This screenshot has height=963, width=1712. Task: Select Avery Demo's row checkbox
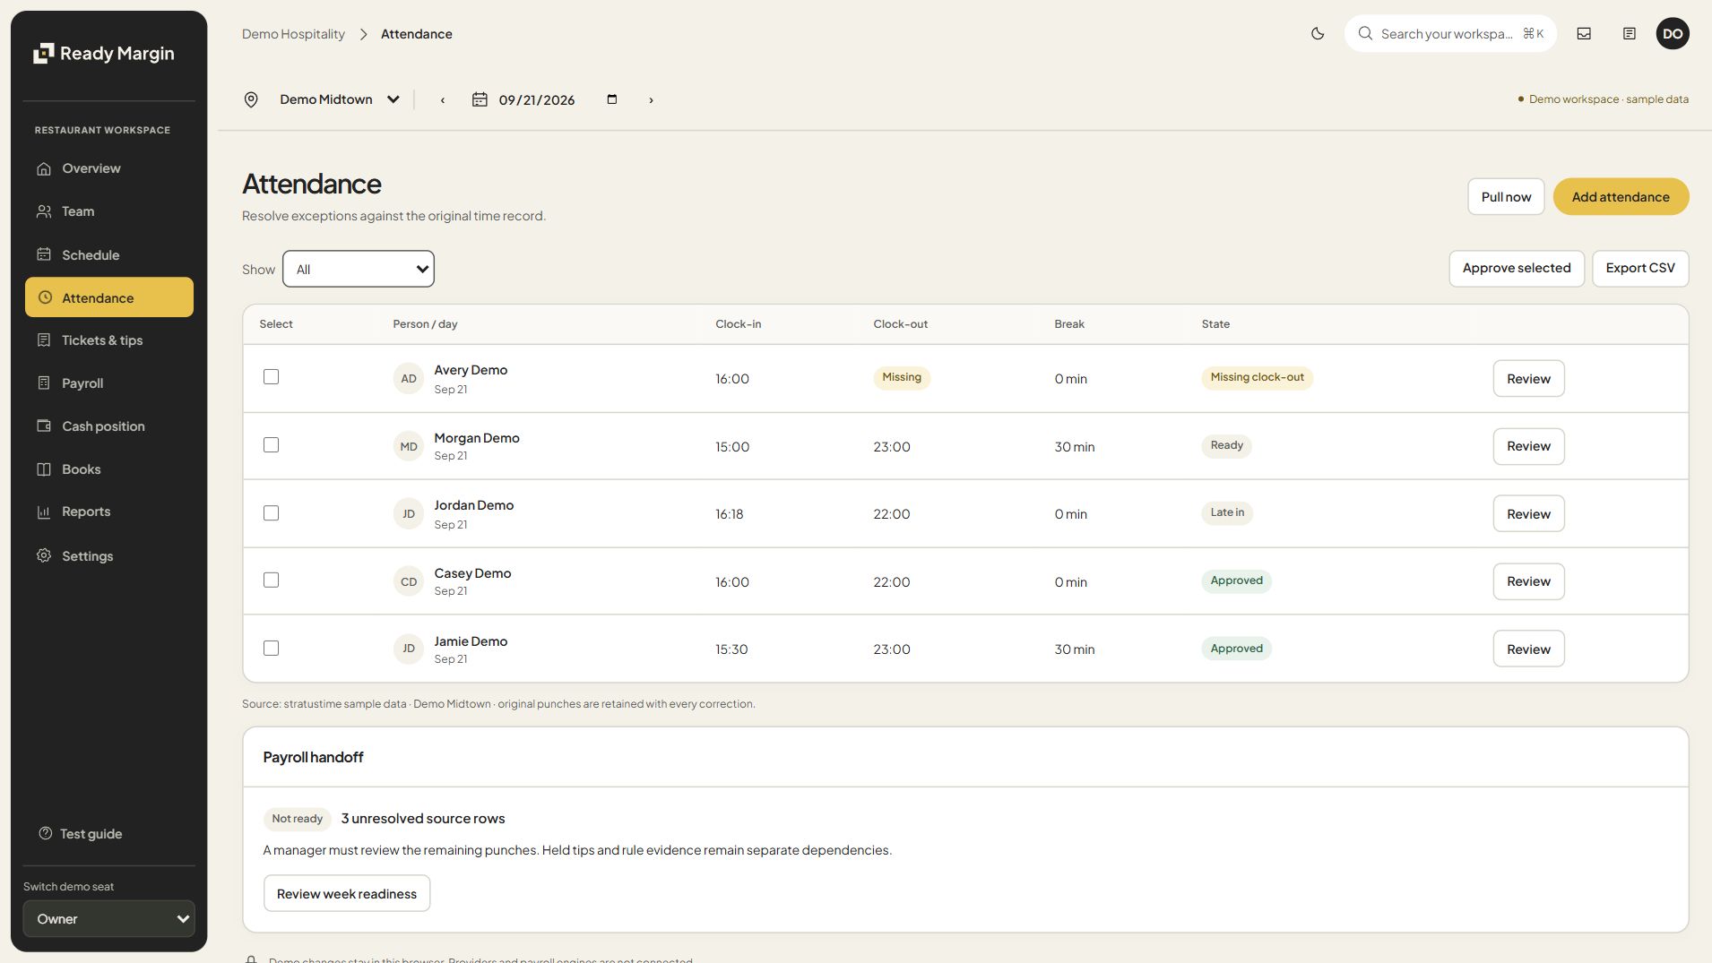pyautogui.click(x=271, y=377)
